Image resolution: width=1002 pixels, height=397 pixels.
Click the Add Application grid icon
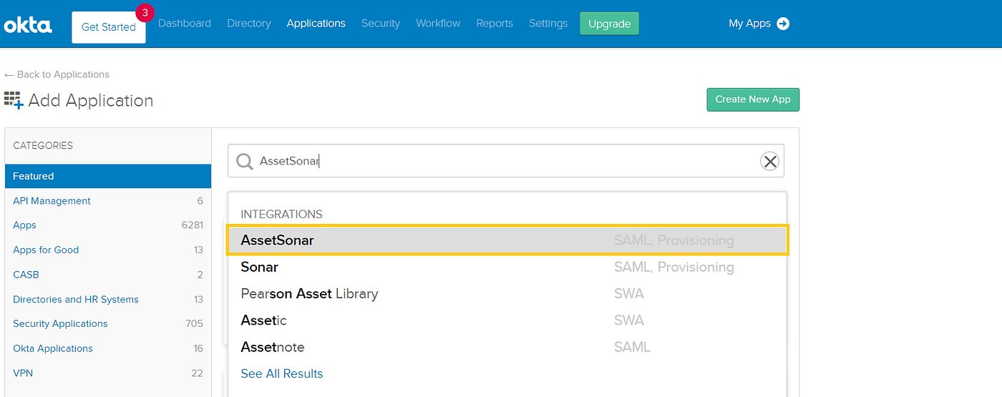[x=14, y=100]
